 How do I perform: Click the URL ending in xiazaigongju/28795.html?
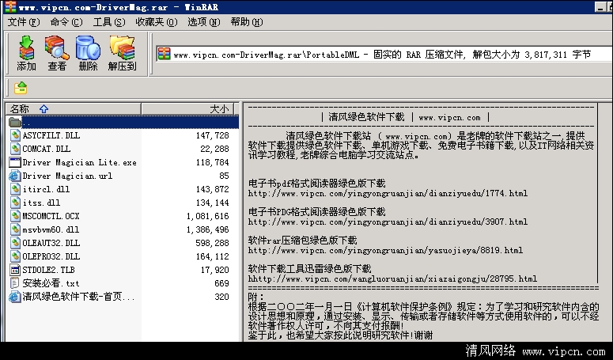[x=392, y=279]
